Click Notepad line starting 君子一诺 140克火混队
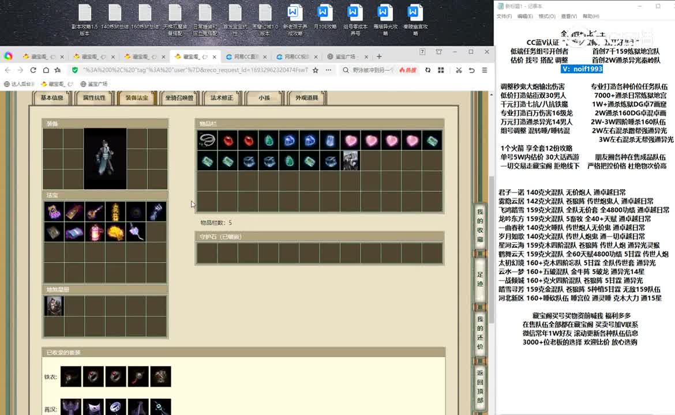 562,193
